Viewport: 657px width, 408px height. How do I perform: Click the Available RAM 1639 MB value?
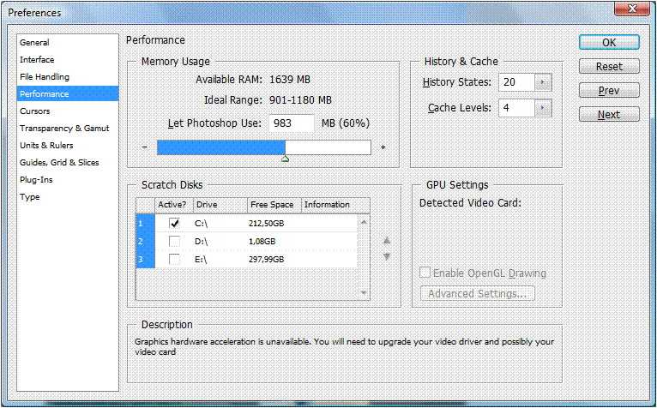click(x=290, y=79)
